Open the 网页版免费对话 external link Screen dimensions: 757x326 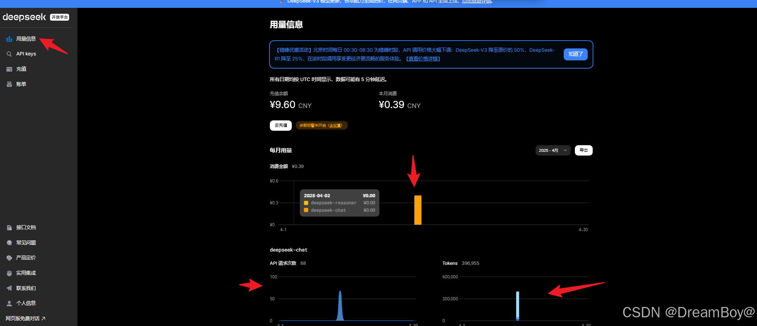click(25, 318)
